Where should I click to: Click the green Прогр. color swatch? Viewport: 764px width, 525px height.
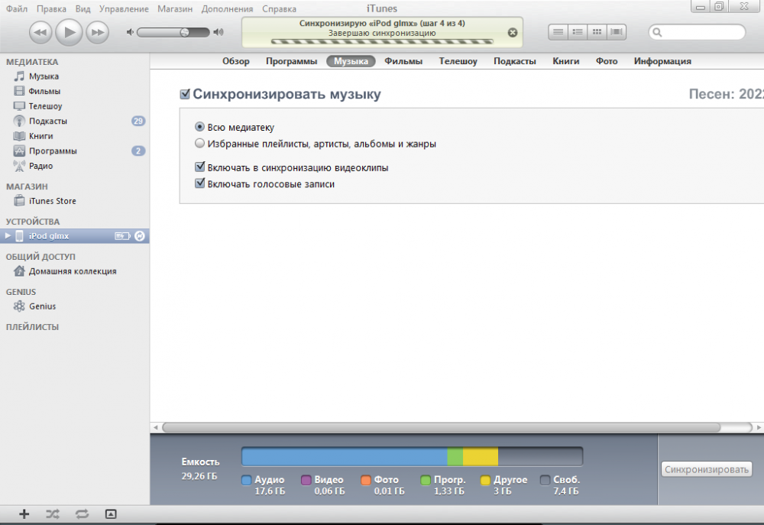[426, 480]
